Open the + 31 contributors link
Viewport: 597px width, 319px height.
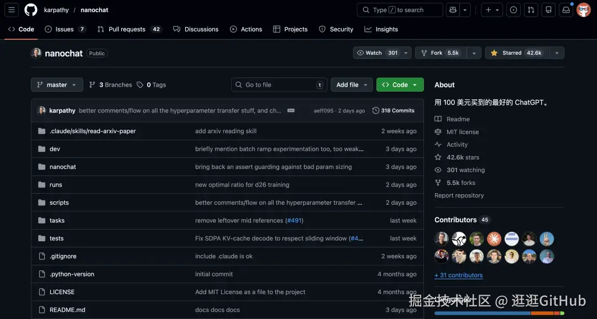(458, 275)
